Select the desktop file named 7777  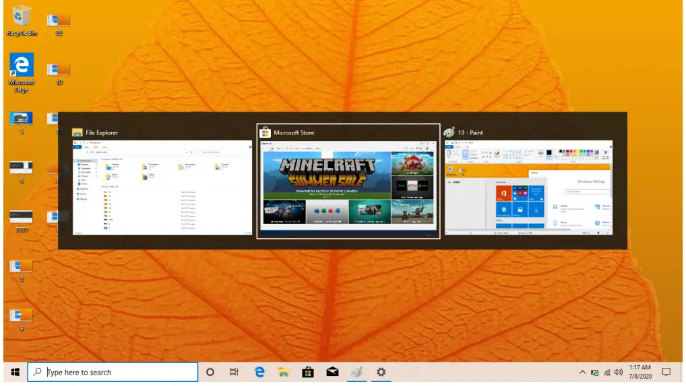[x=21, y=221]
